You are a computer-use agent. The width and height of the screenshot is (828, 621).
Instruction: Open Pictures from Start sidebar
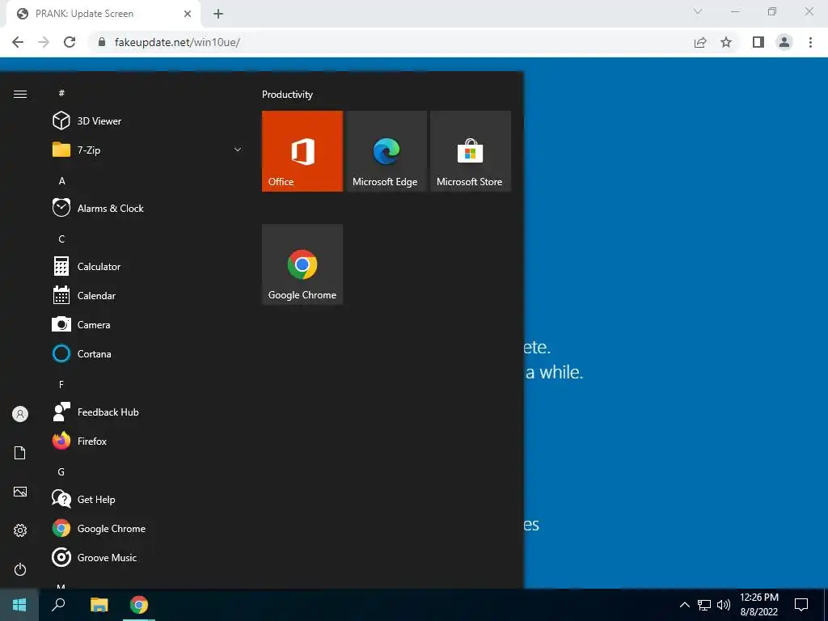coord(20,492)
